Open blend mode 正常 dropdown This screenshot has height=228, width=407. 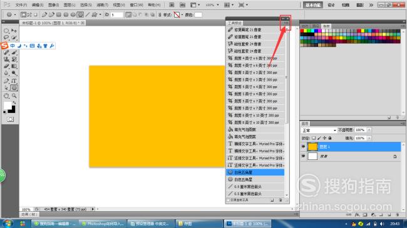click(x=319, y=130)
